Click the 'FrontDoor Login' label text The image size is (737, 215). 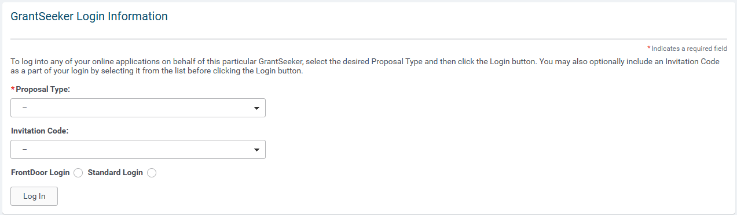pos(41,173)
